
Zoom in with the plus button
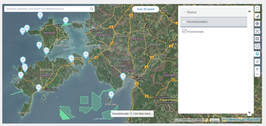257,69
